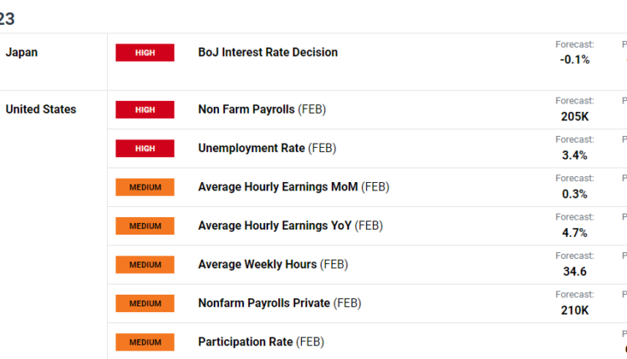Click MEDIUM badge beside Average Hourly Earnings MoM

pos(145,187)
